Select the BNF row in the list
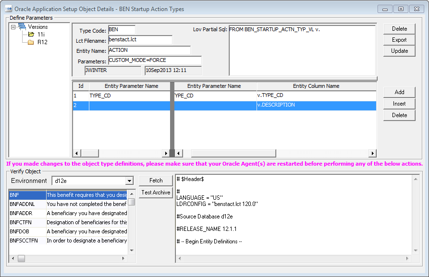 68,195
